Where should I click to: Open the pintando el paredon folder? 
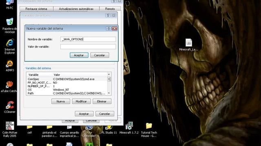click(49, 131)
